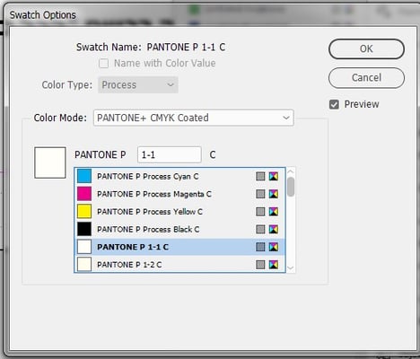Image resolution: width=420 pixels, height=359 pixels.
Task: Select PANTONE P Process Yellow C row
Action: [179, 212]
